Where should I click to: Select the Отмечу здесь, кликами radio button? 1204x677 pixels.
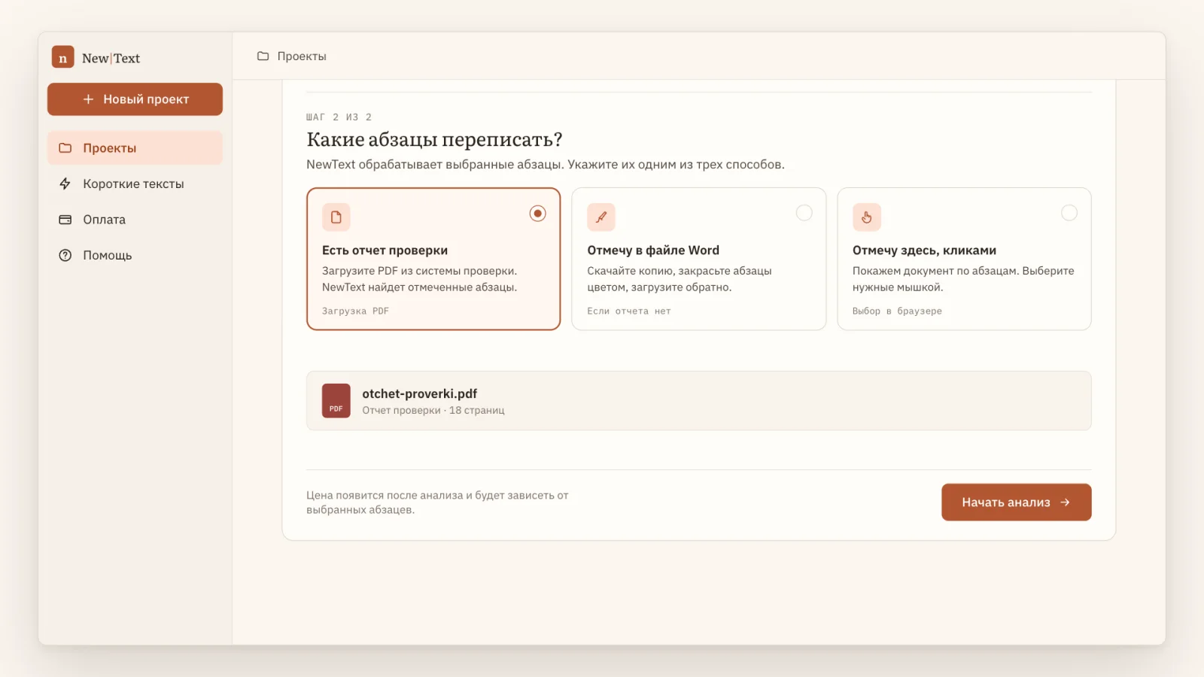(x=1069, y=213)
